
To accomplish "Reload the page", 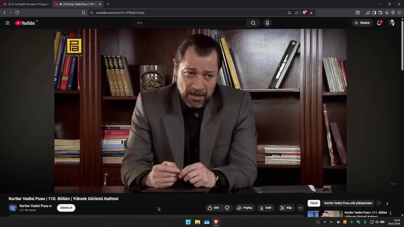I will (17, 13).
